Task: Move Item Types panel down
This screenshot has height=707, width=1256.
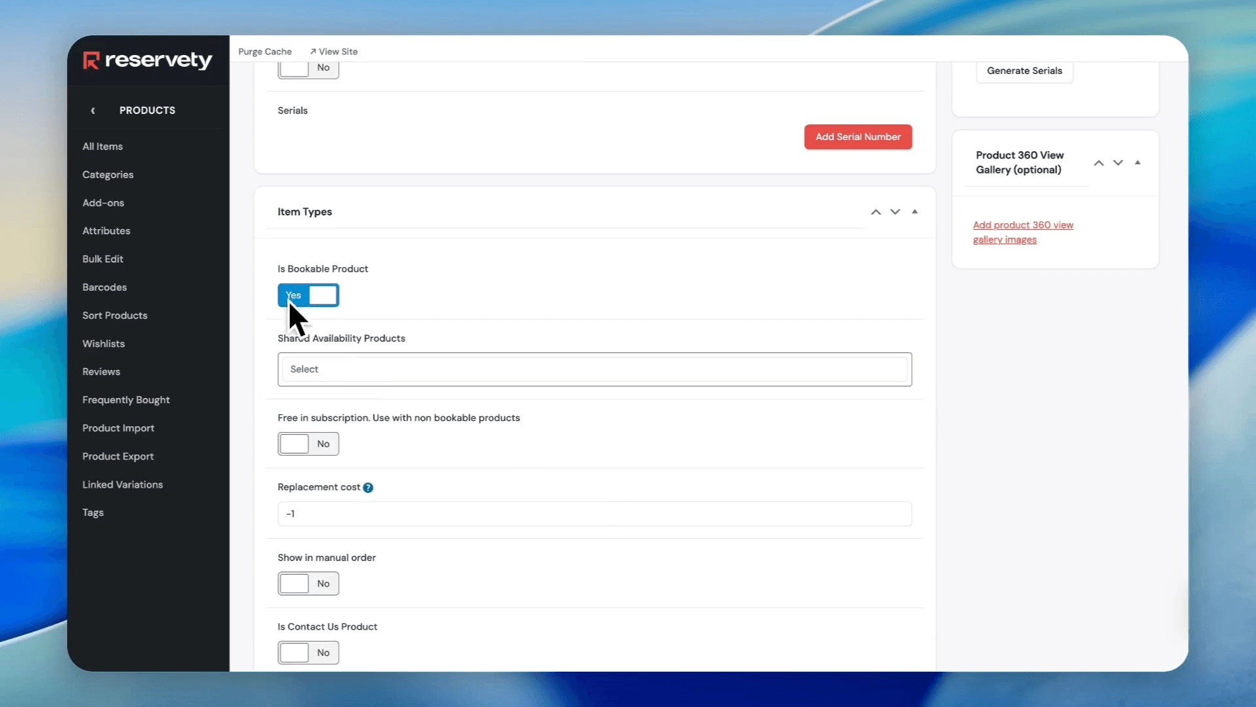Action: coord(896,212)
